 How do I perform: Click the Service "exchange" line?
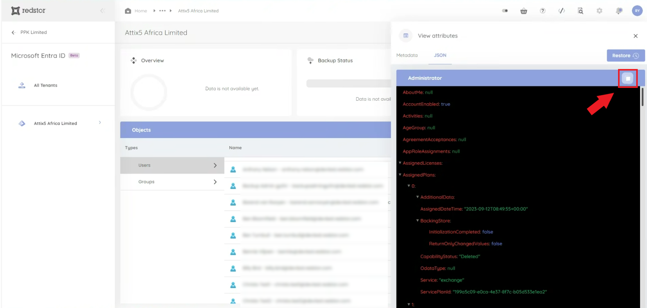[x=442, y=280]
